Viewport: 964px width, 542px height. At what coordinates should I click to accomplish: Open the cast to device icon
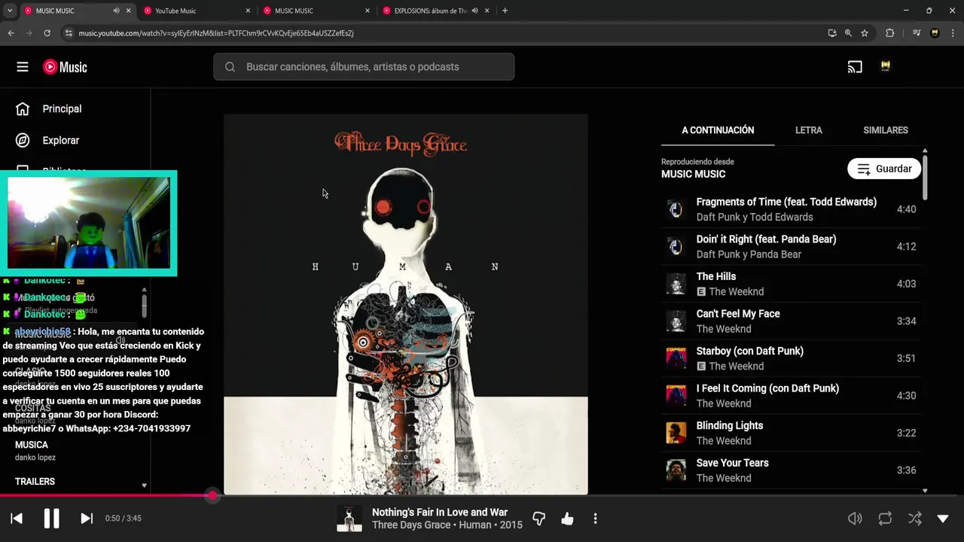pos(855,67)
